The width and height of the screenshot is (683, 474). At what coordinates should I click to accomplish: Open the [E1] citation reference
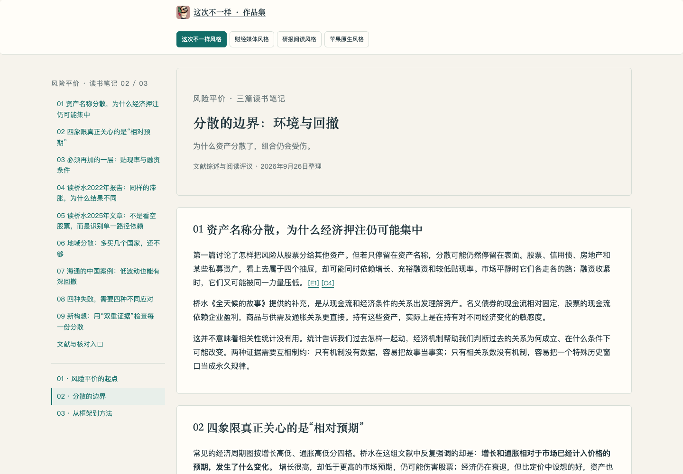point(314,283)
